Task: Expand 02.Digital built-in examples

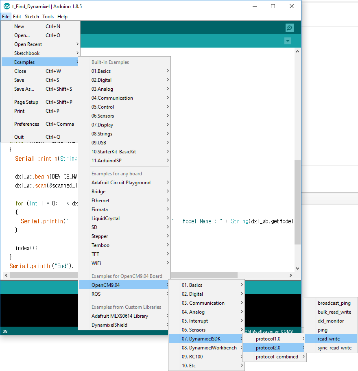Action: (x=124, y=80)
